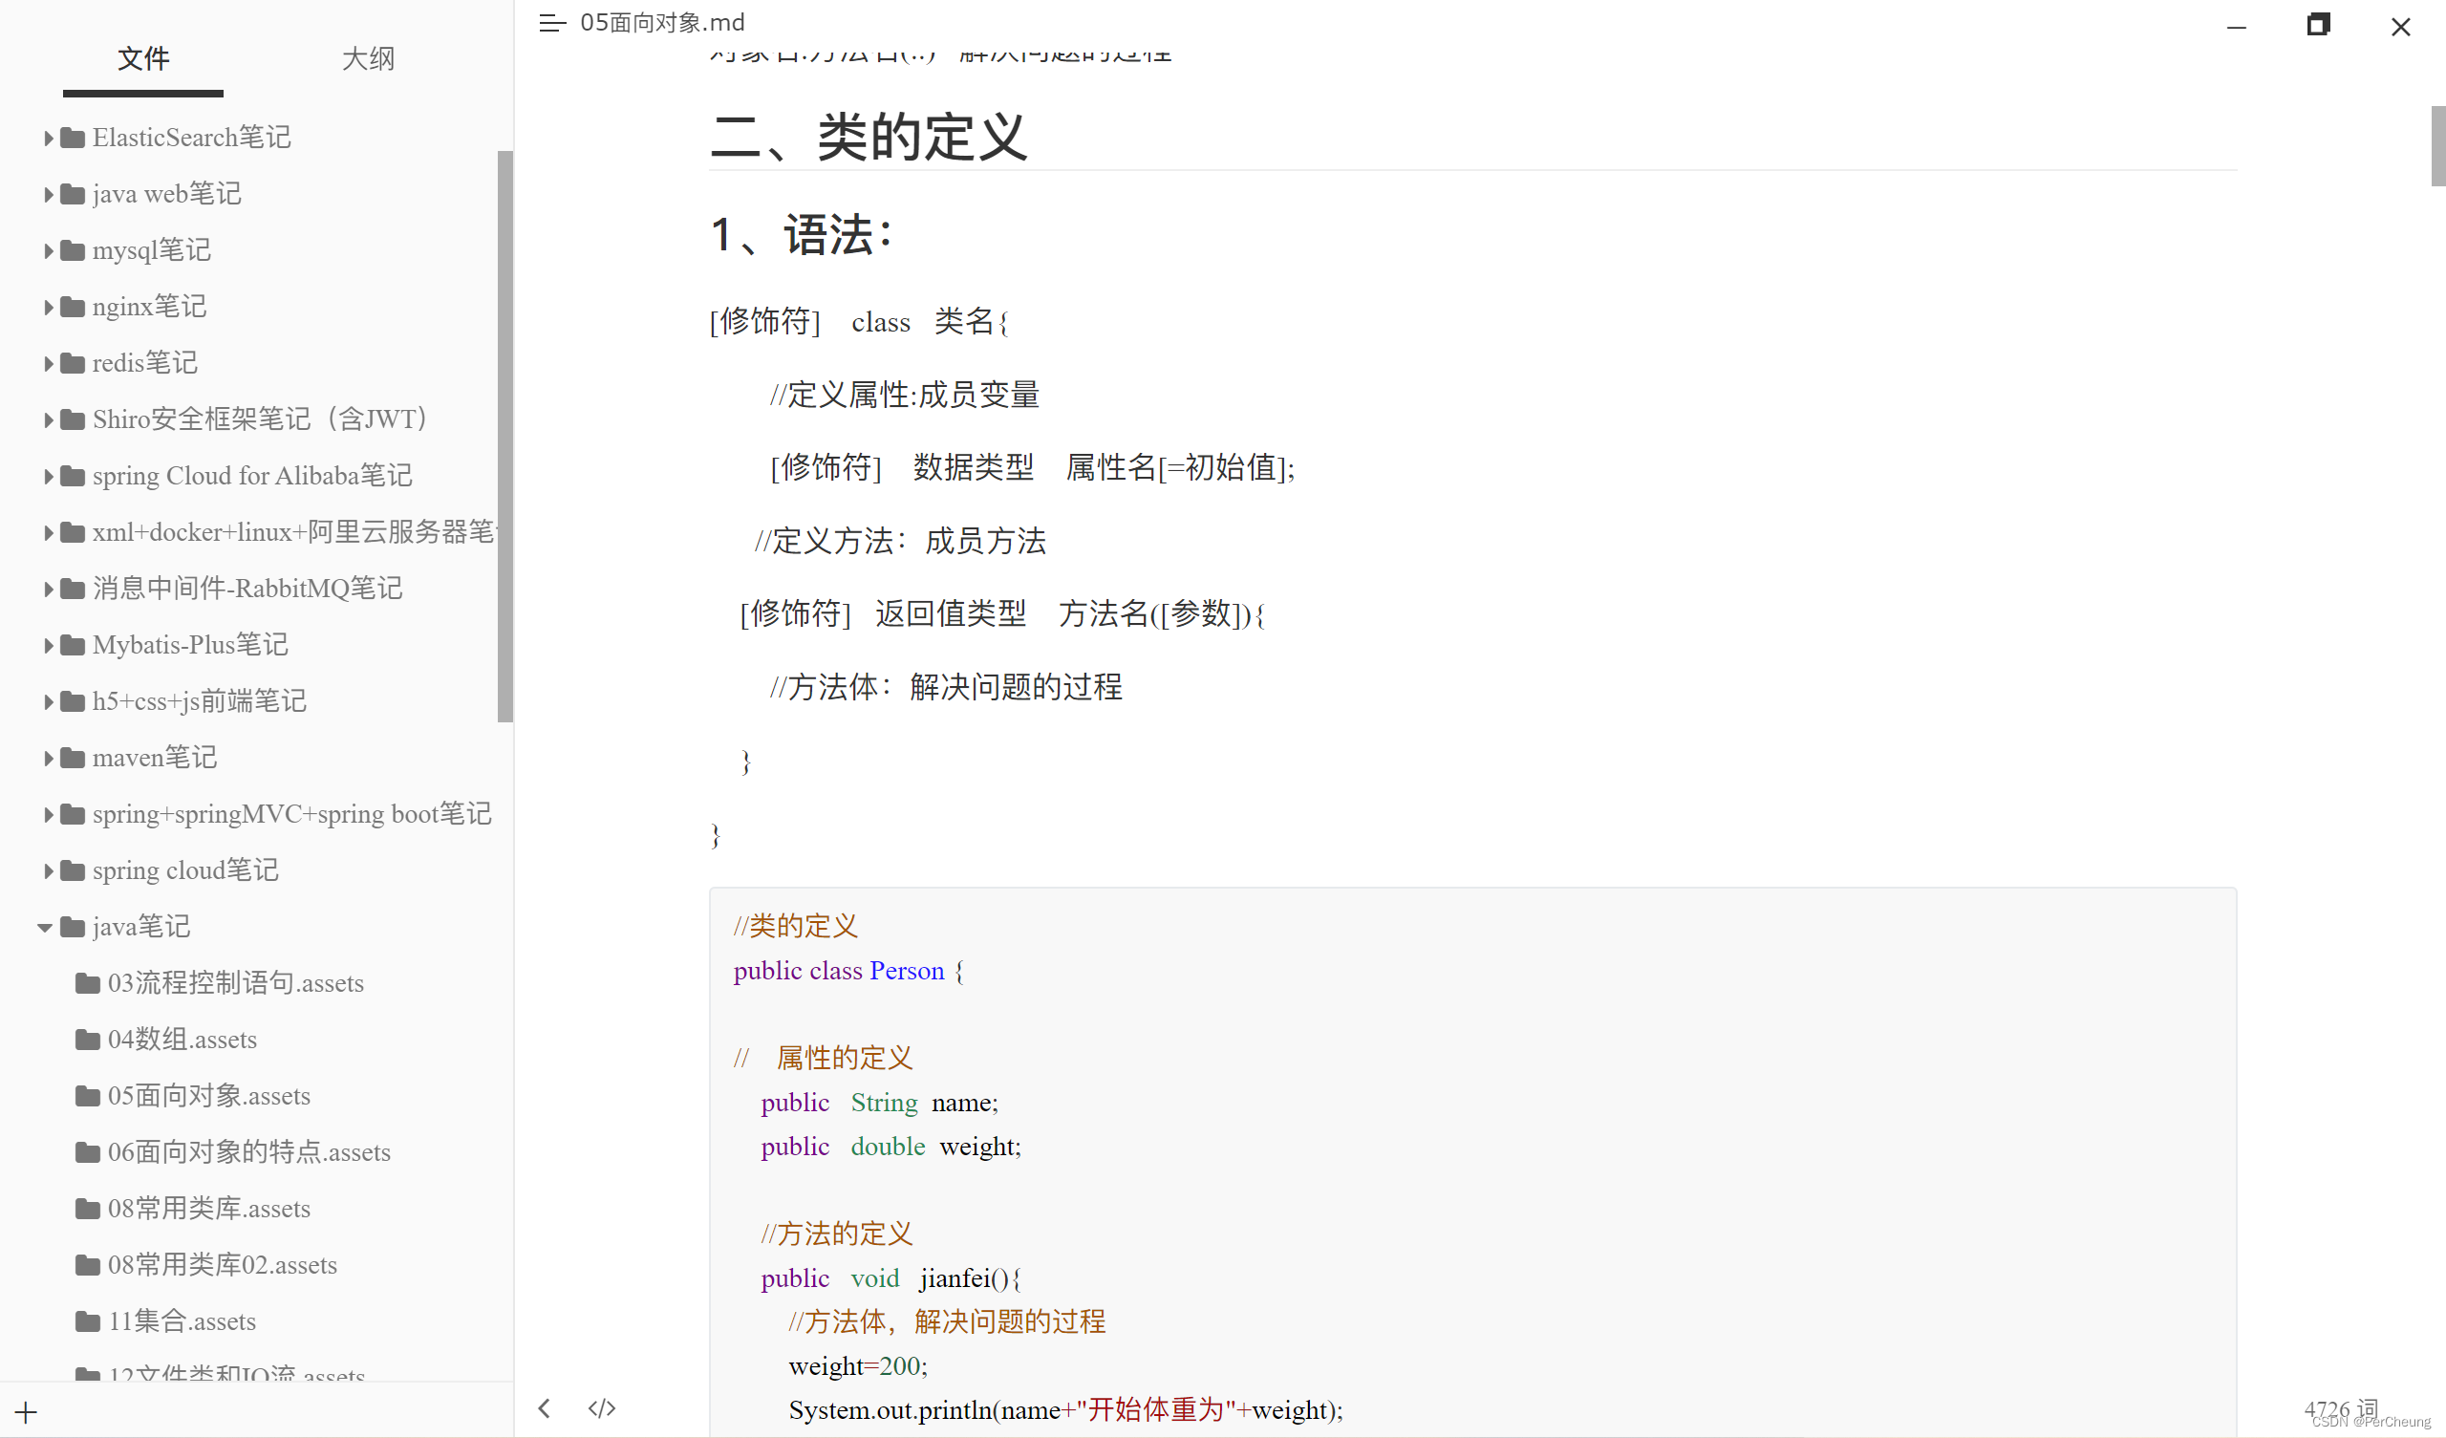Viewport: 2446px width, 1438px height.
Task: Collapse the java笔记 folder arrow
Action: [45, 927]
